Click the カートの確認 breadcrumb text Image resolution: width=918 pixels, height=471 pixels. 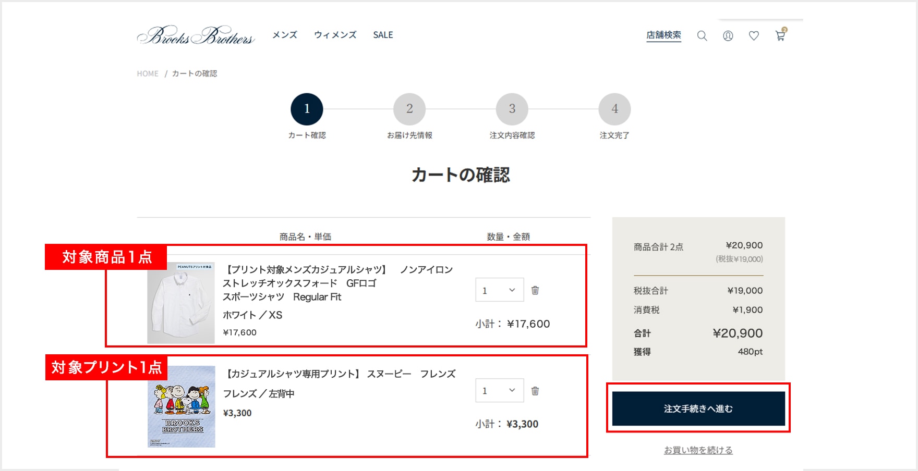click(x=195, y=73)
